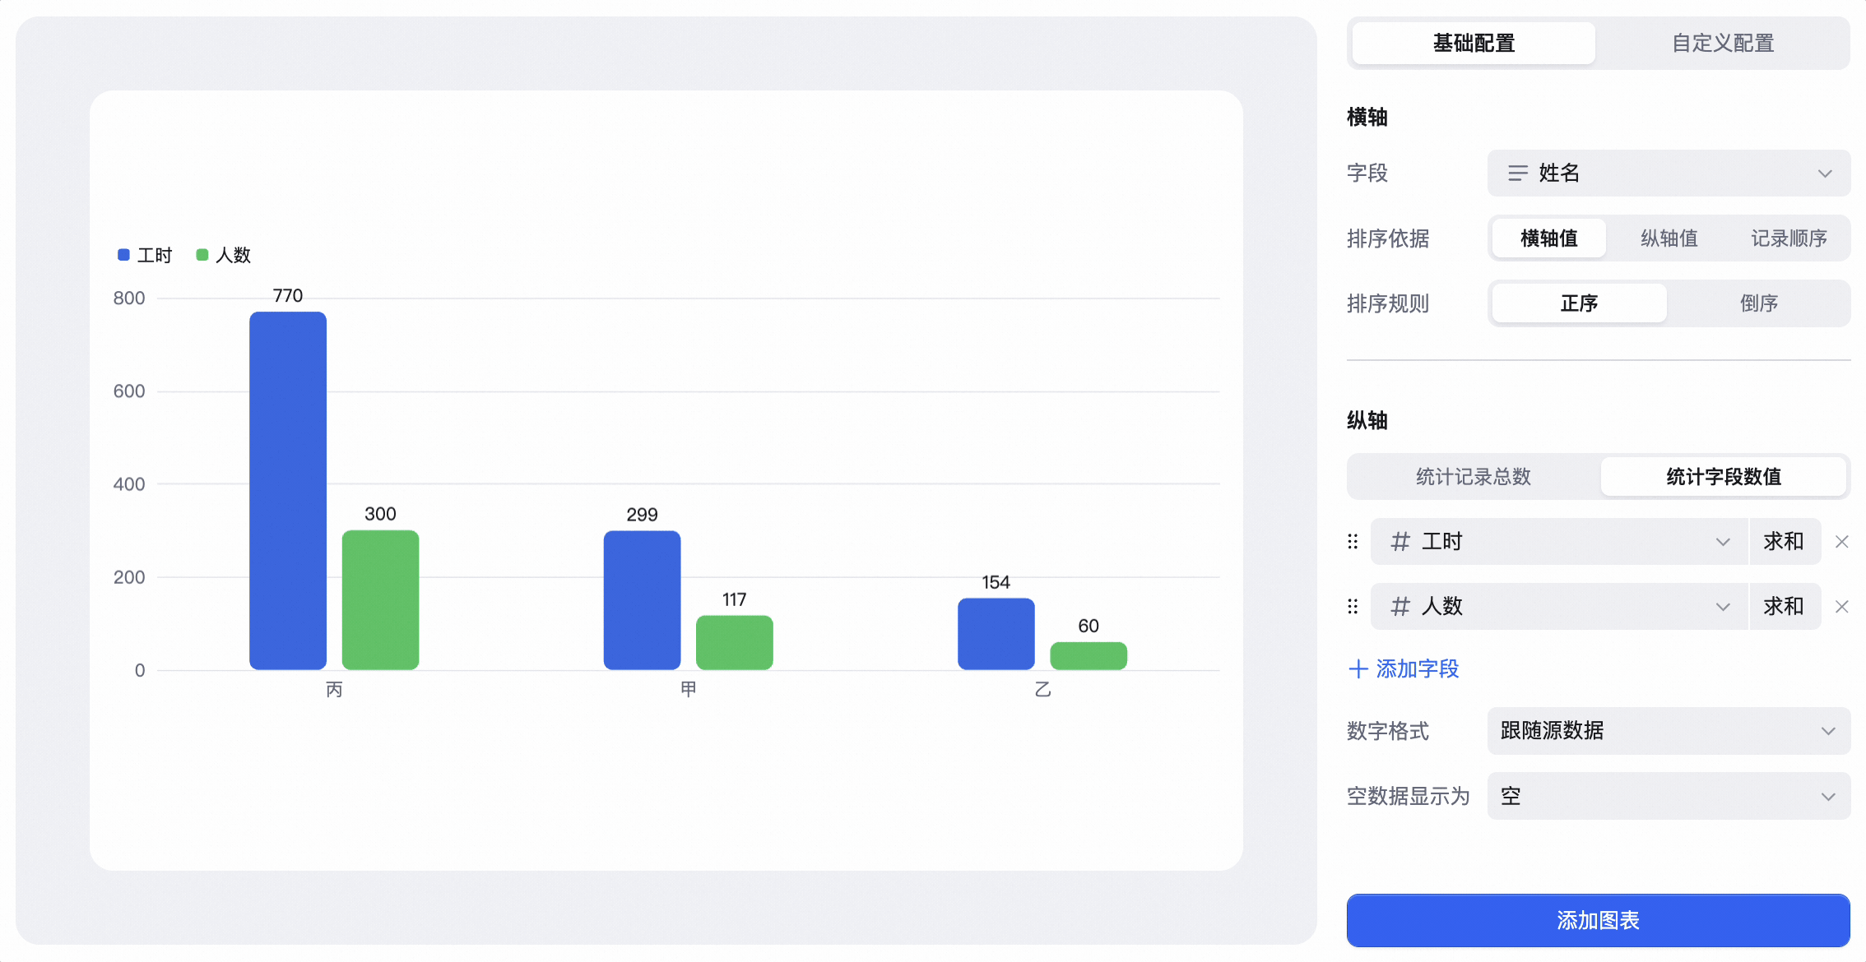Click the 770 blue bar for 丙

[x=288, y=491]
